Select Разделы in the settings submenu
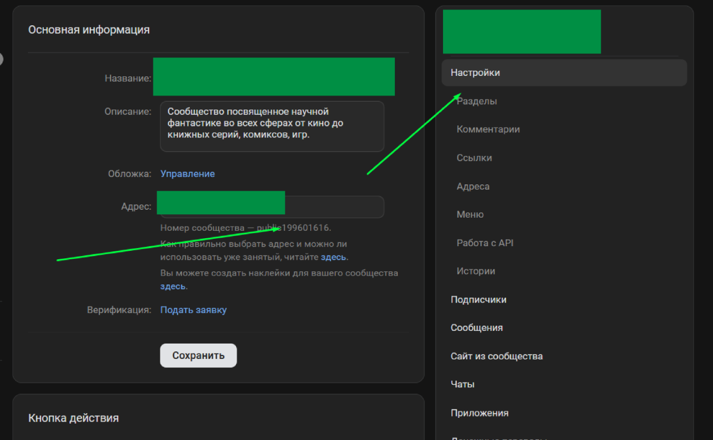The width and height of the screenshot is (713, 440). pyautogui.click(x=477, y=101)
